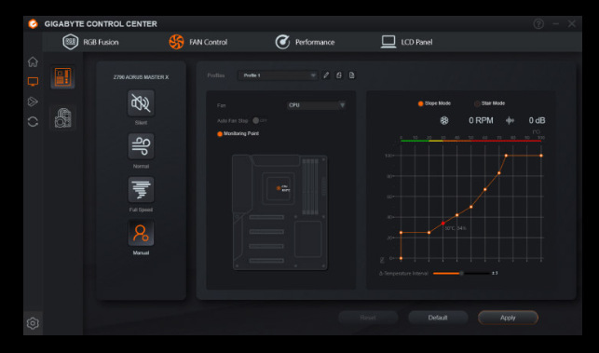This screenshot has width=599, height=353.
Task: Open settings with the gear icon
Action: [x=33, y=323]
